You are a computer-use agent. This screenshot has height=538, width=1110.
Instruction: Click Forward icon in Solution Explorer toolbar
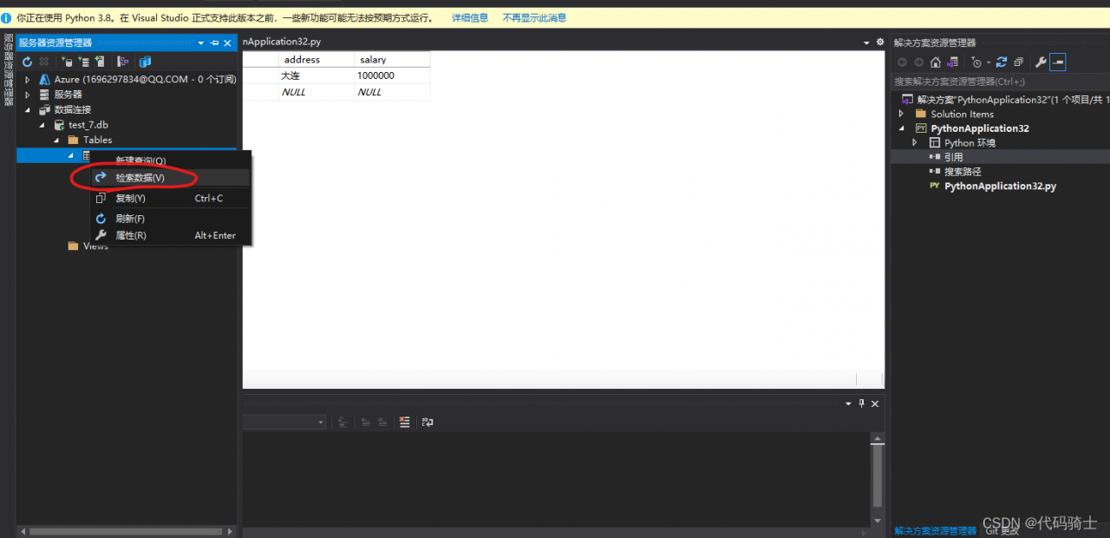coord(918,62)
